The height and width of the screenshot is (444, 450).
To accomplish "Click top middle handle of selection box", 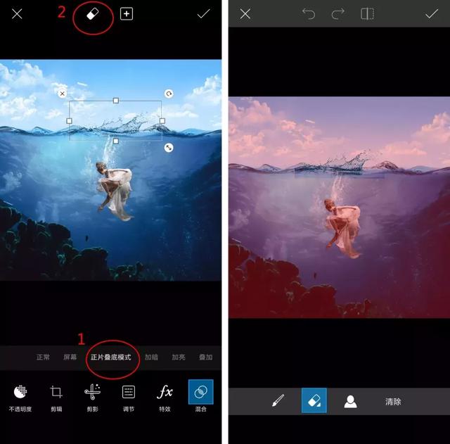I will pyautogui.click(x=115, y=101).
